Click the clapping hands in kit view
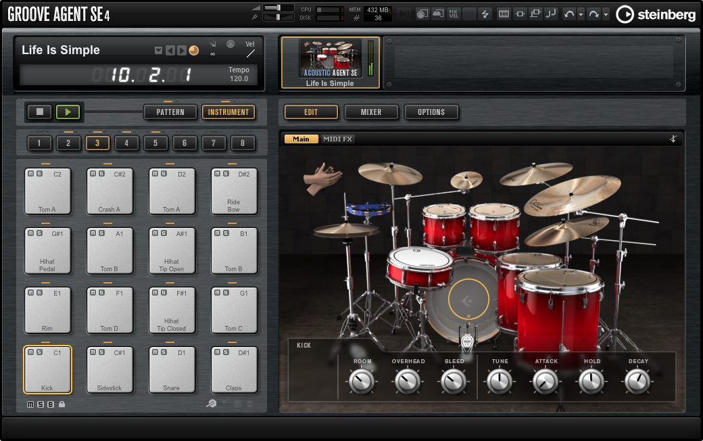This screenshot has height=441, width=703. click(322, 179)
